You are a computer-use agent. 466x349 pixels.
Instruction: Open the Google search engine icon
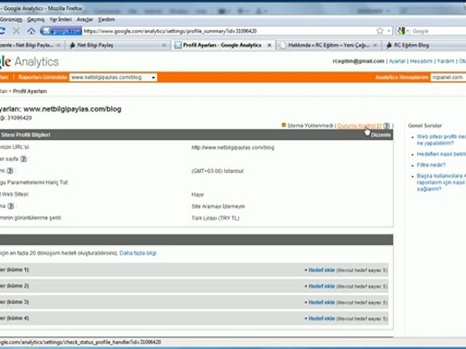point(401,31)
